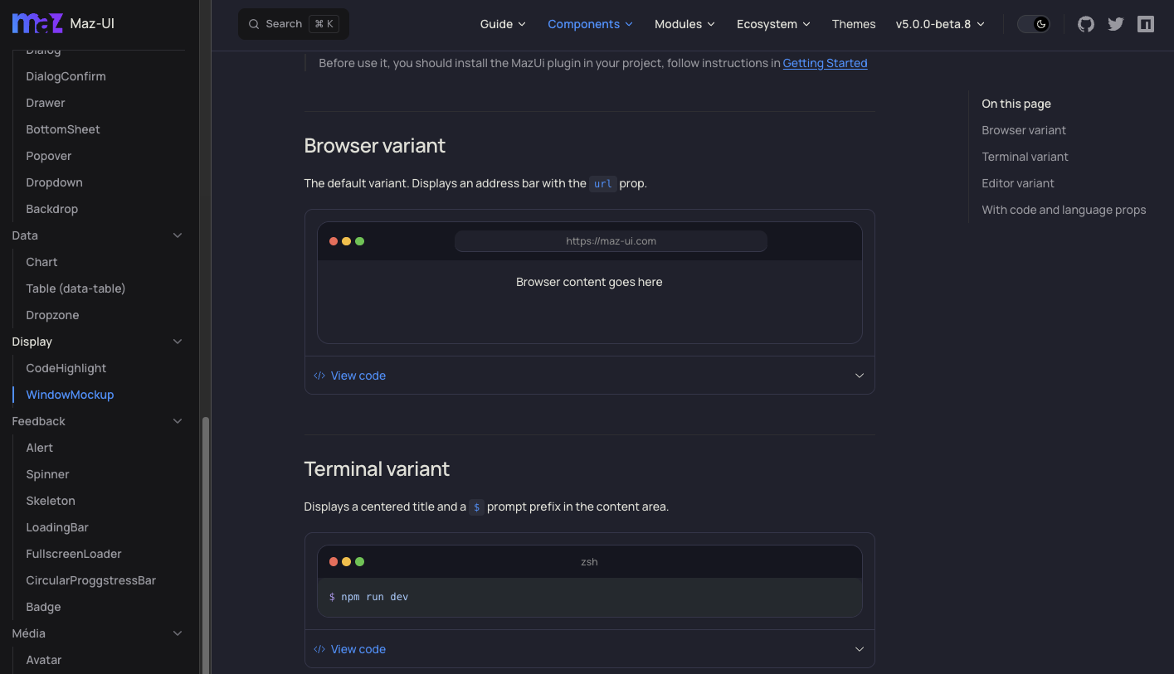This screenshot has height=674, width=1174.
Task: Click View code under Browser variant
Action: (358, 376)
